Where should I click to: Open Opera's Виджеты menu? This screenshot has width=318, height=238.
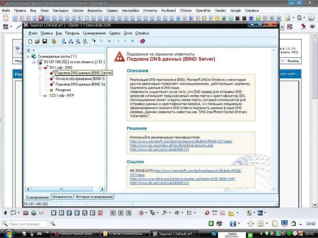click(95, 10)
